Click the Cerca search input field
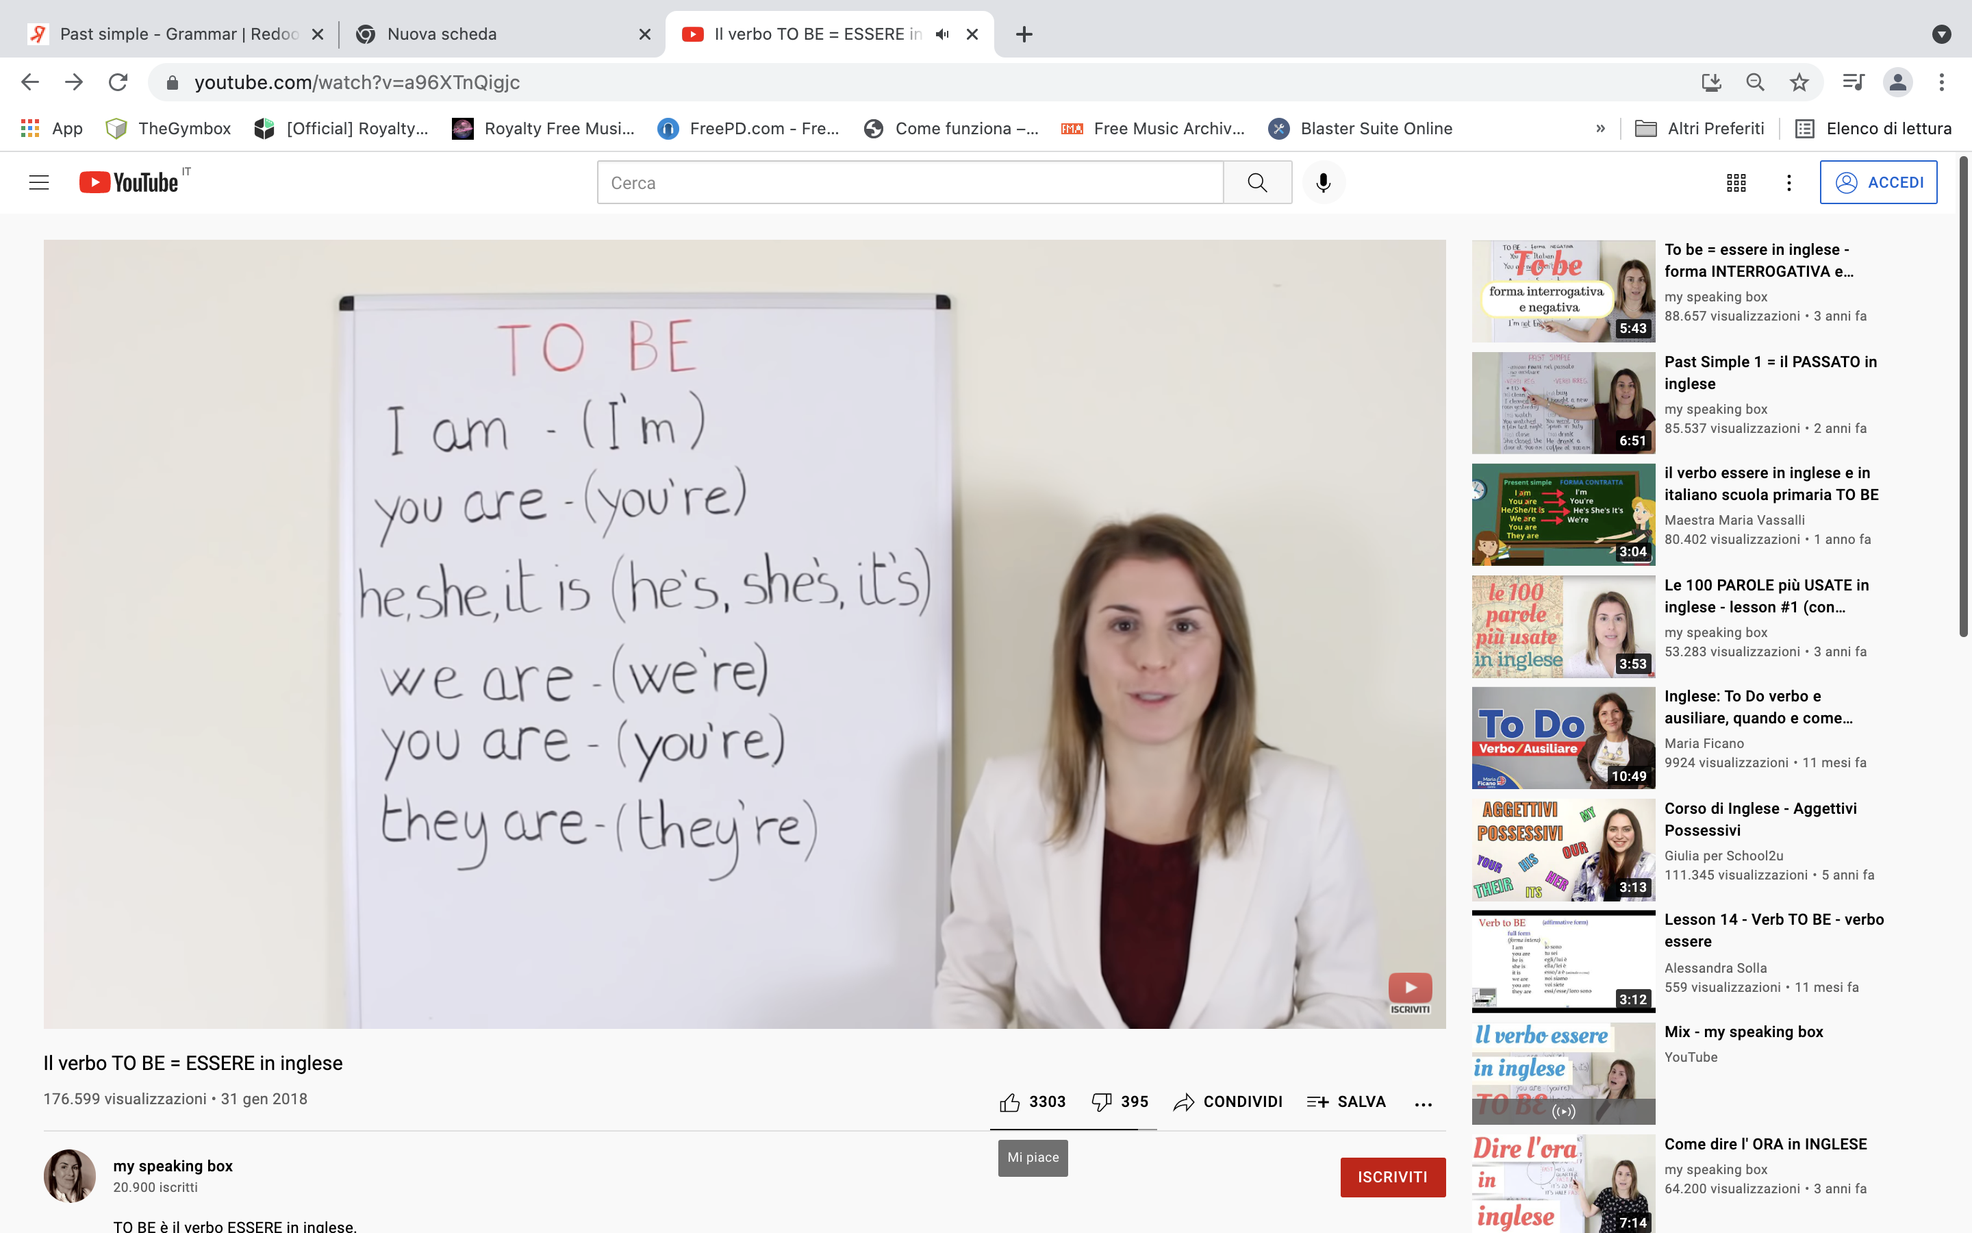 click(x=909, y=183)
